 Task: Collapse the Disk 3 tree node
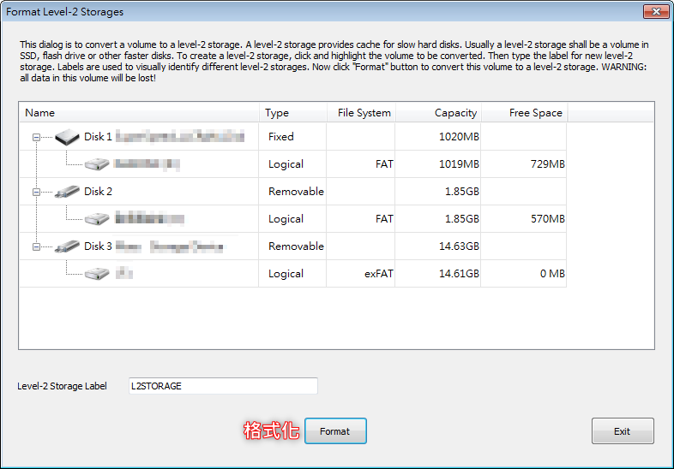37,246
